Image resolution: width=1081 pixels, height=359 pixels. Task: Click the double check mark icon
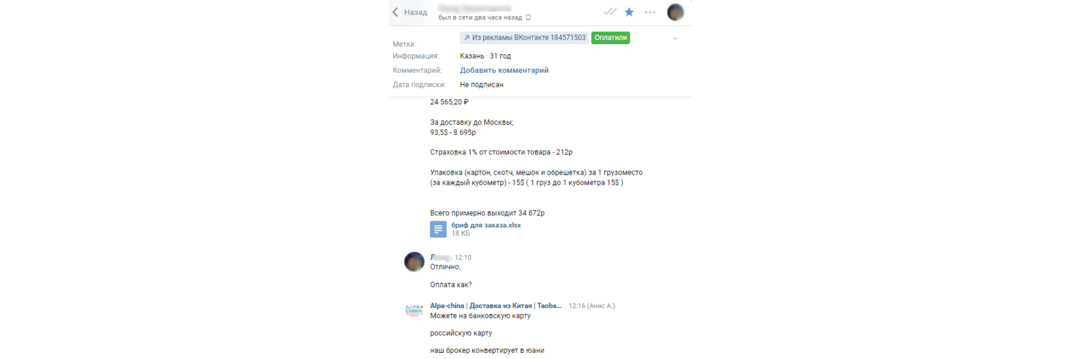point(610,12)
